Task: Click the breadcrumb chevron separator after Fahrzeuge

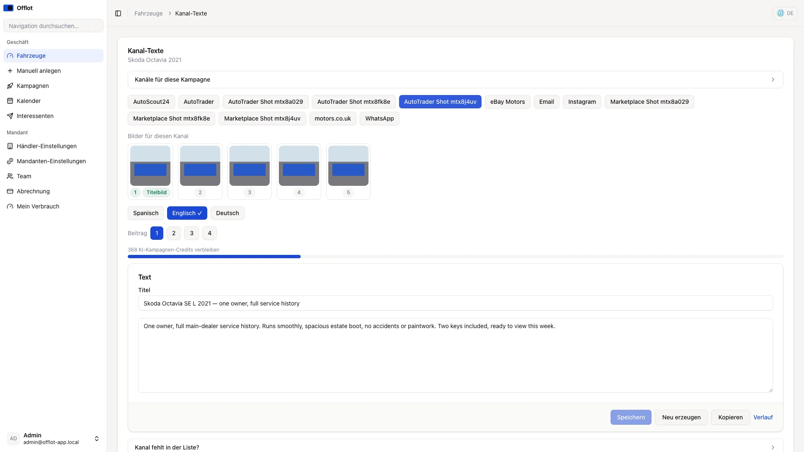Action: [170, 13]
